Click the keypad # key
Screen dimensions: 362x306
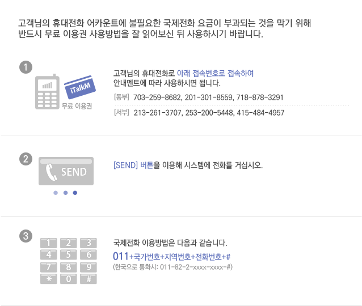[x=89, y=279]
